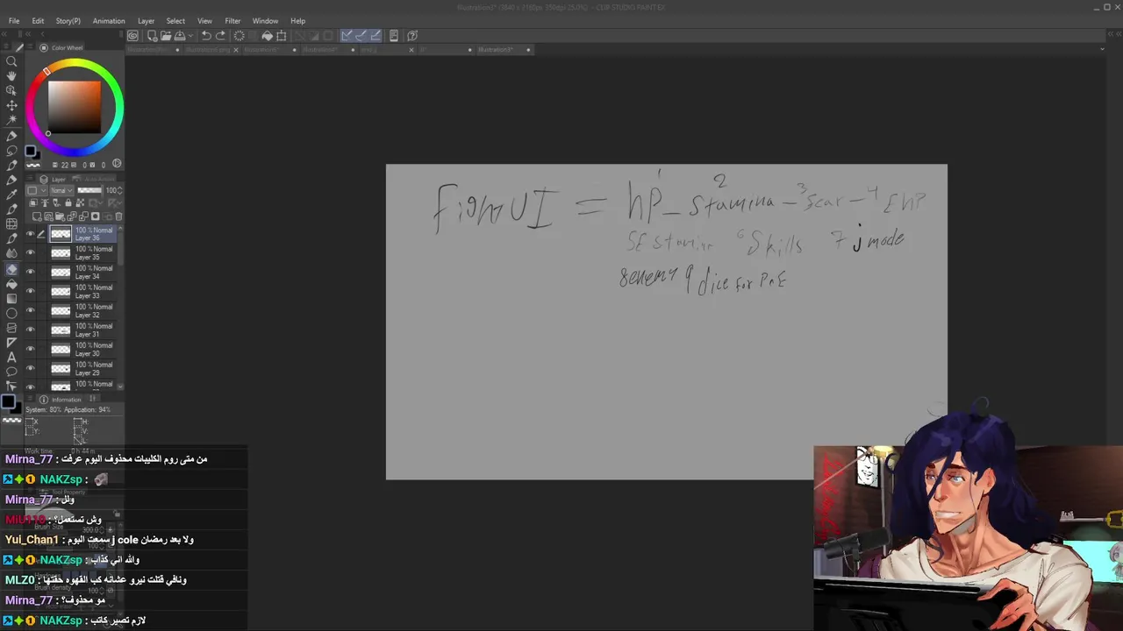Toggle visibility of Layer 31
This screenshot has width=1123, height=631.
[30, 330]
